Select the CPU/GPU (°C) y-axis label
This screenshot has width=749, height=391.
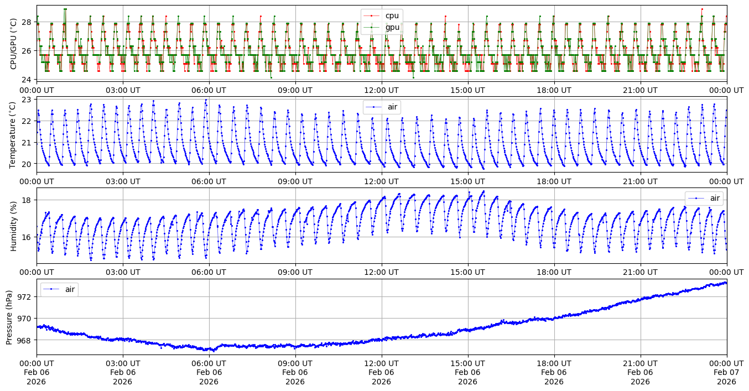point(14,43)
